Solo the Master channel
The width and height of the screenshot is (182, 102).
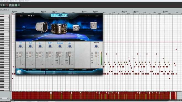point(92,55)
